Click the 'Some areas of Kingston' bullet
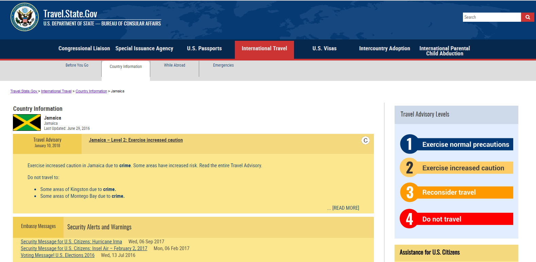This screenshot has height=262, width=536. pyautogui.click(x=78, y=189)
